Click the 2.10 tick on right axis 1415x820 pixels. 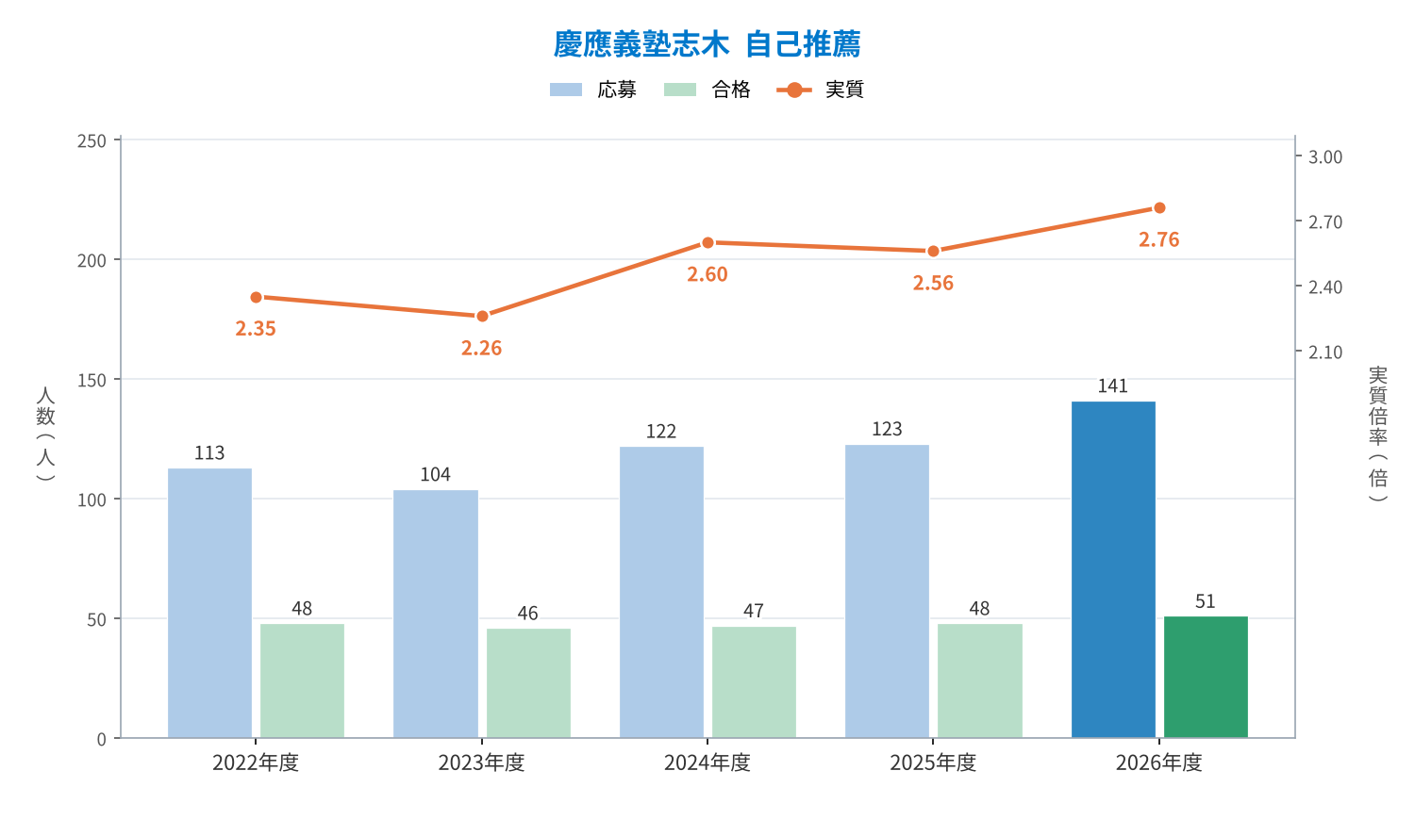click(x=1325, y=352)
